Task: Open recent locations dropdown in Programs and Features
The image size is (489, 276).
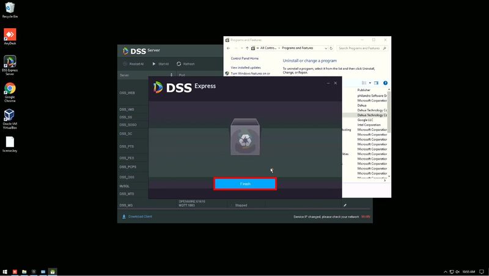Action: click(241, 48)
